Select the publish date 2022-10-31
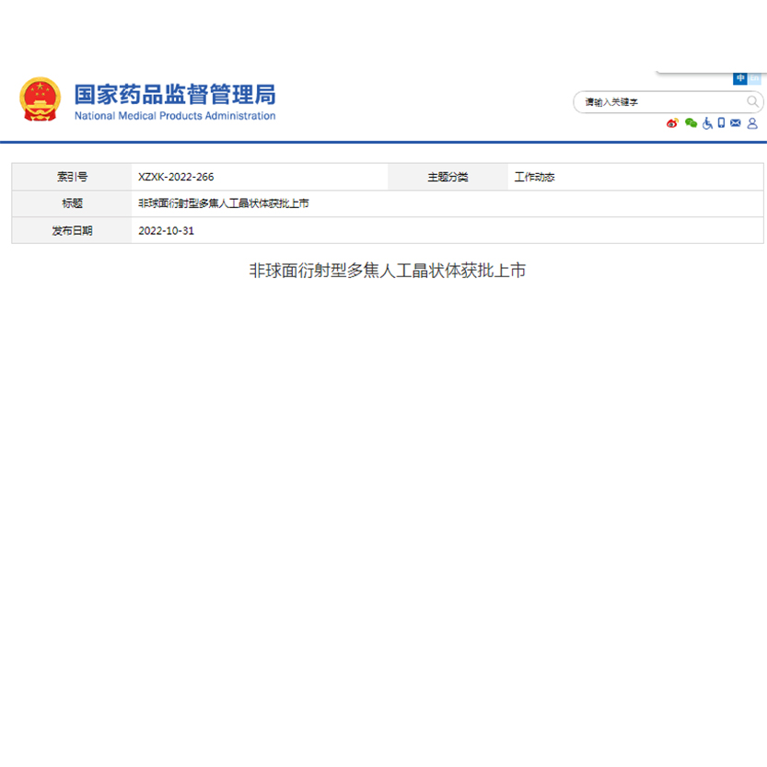This screenshot has width=767, height=767. click(x=166, y=230)
